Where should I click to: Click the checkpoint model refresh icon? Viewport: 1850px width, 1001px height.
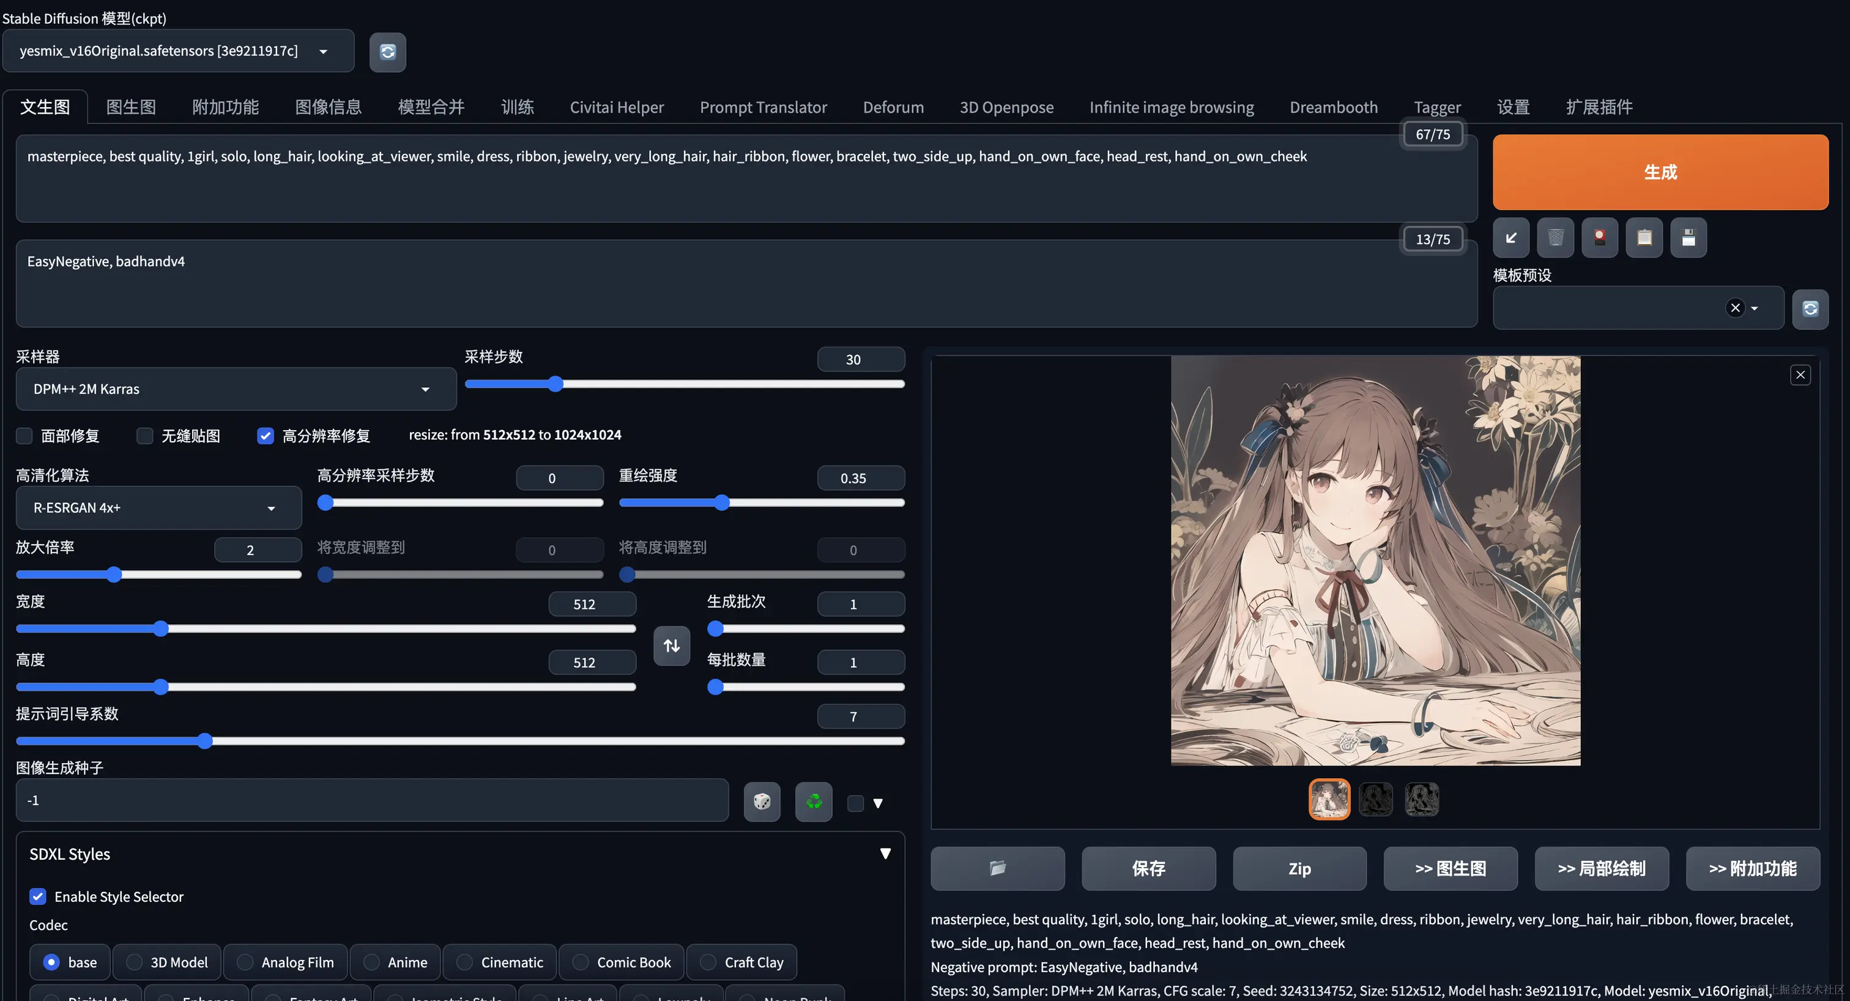387,51
